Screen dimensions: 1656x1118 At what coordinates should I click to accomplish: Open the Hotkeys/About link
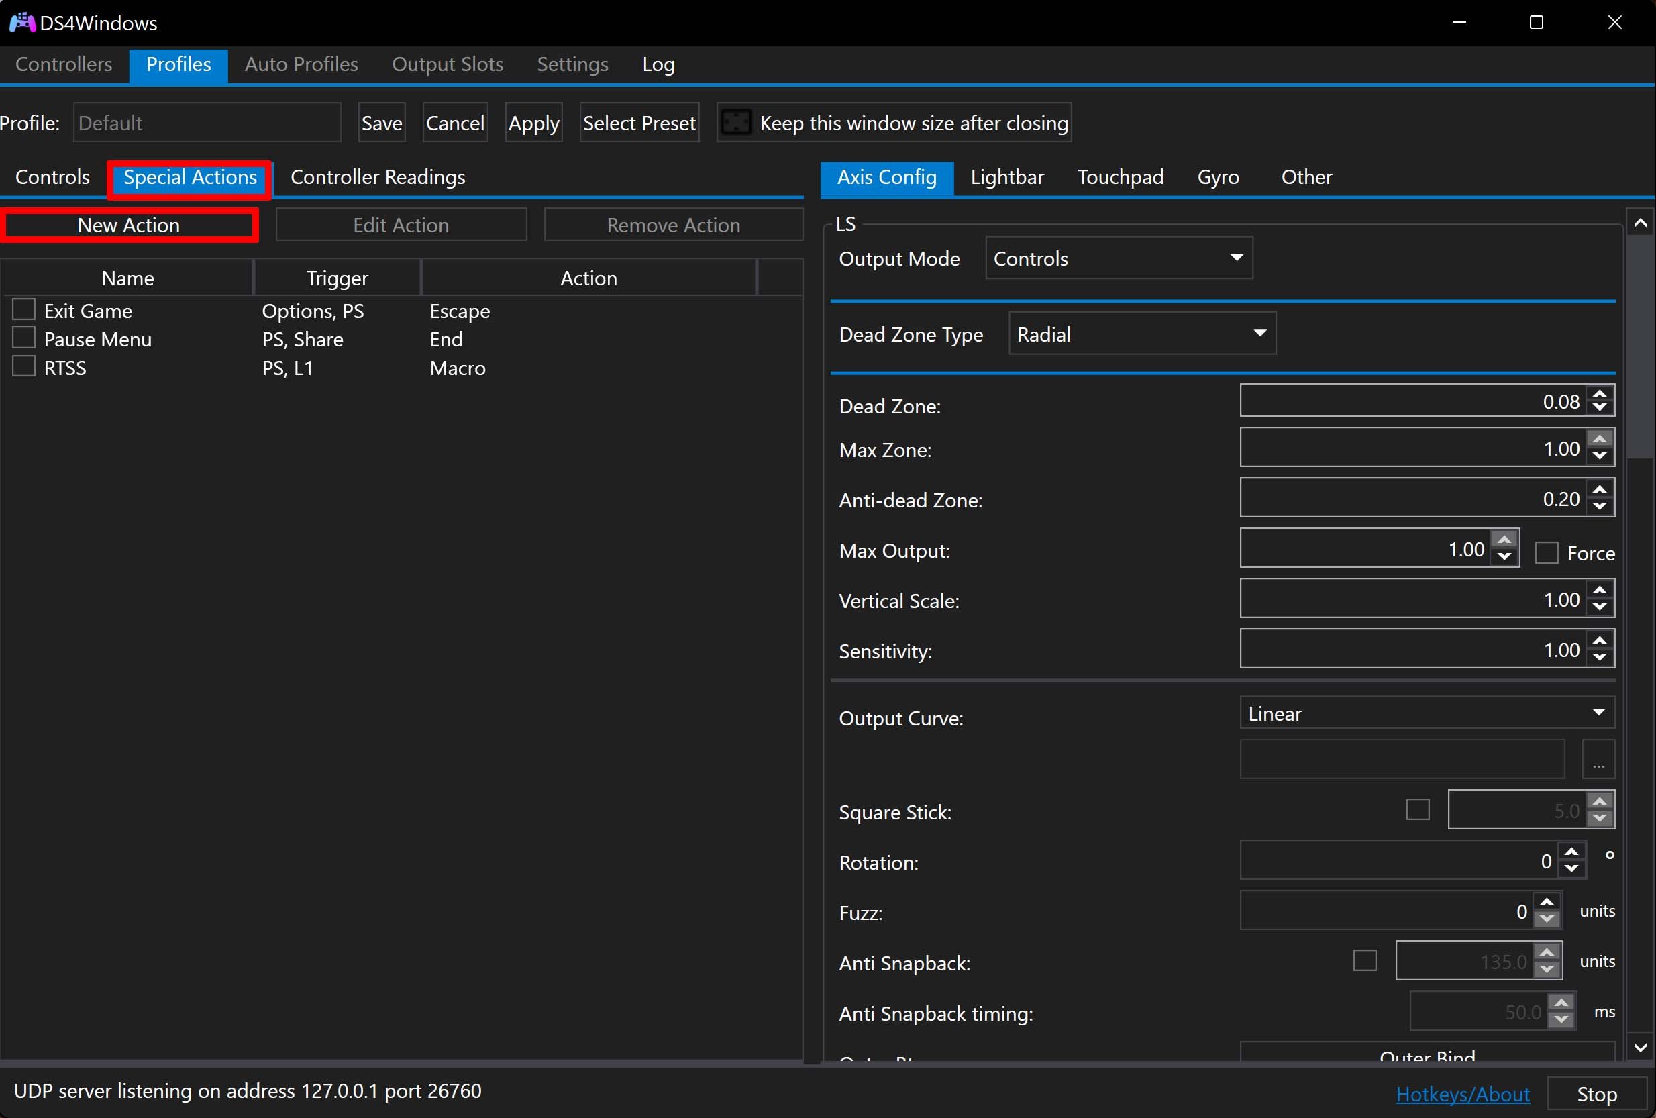[1463, 1094]
